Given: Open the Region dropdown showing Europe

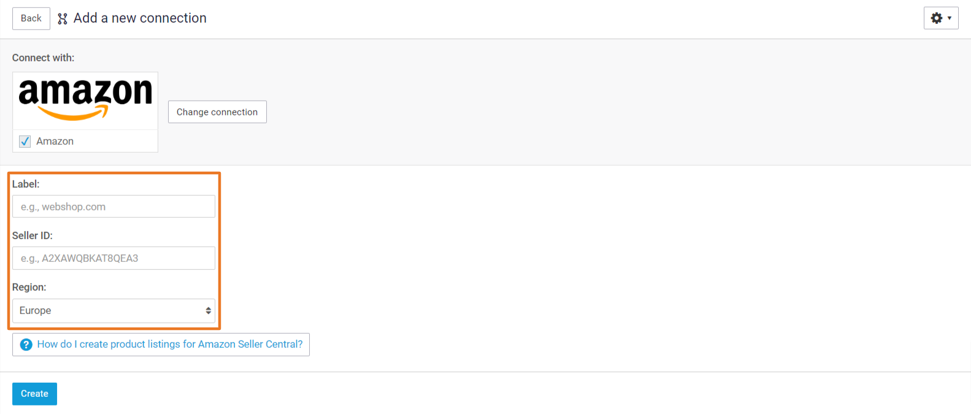Looking at the screenshot, I should pyautogui.click(x=113, y=310).
